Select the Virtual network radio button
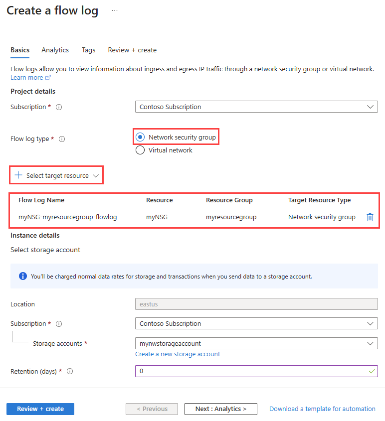This screenshot has height=421, width=385. click(140, 150)
